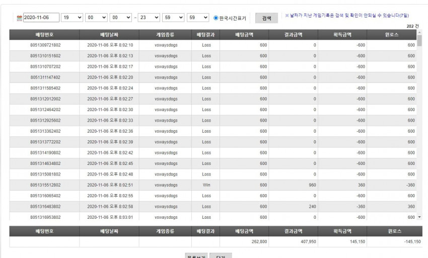Screen dimensions: 428x258
Task: Click the total win-loss value -145,150
Action: pyautogui.click(x=412, y=241)
